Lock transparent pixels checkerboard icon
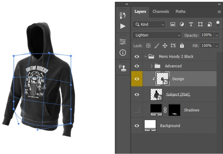 click(148, 46)
